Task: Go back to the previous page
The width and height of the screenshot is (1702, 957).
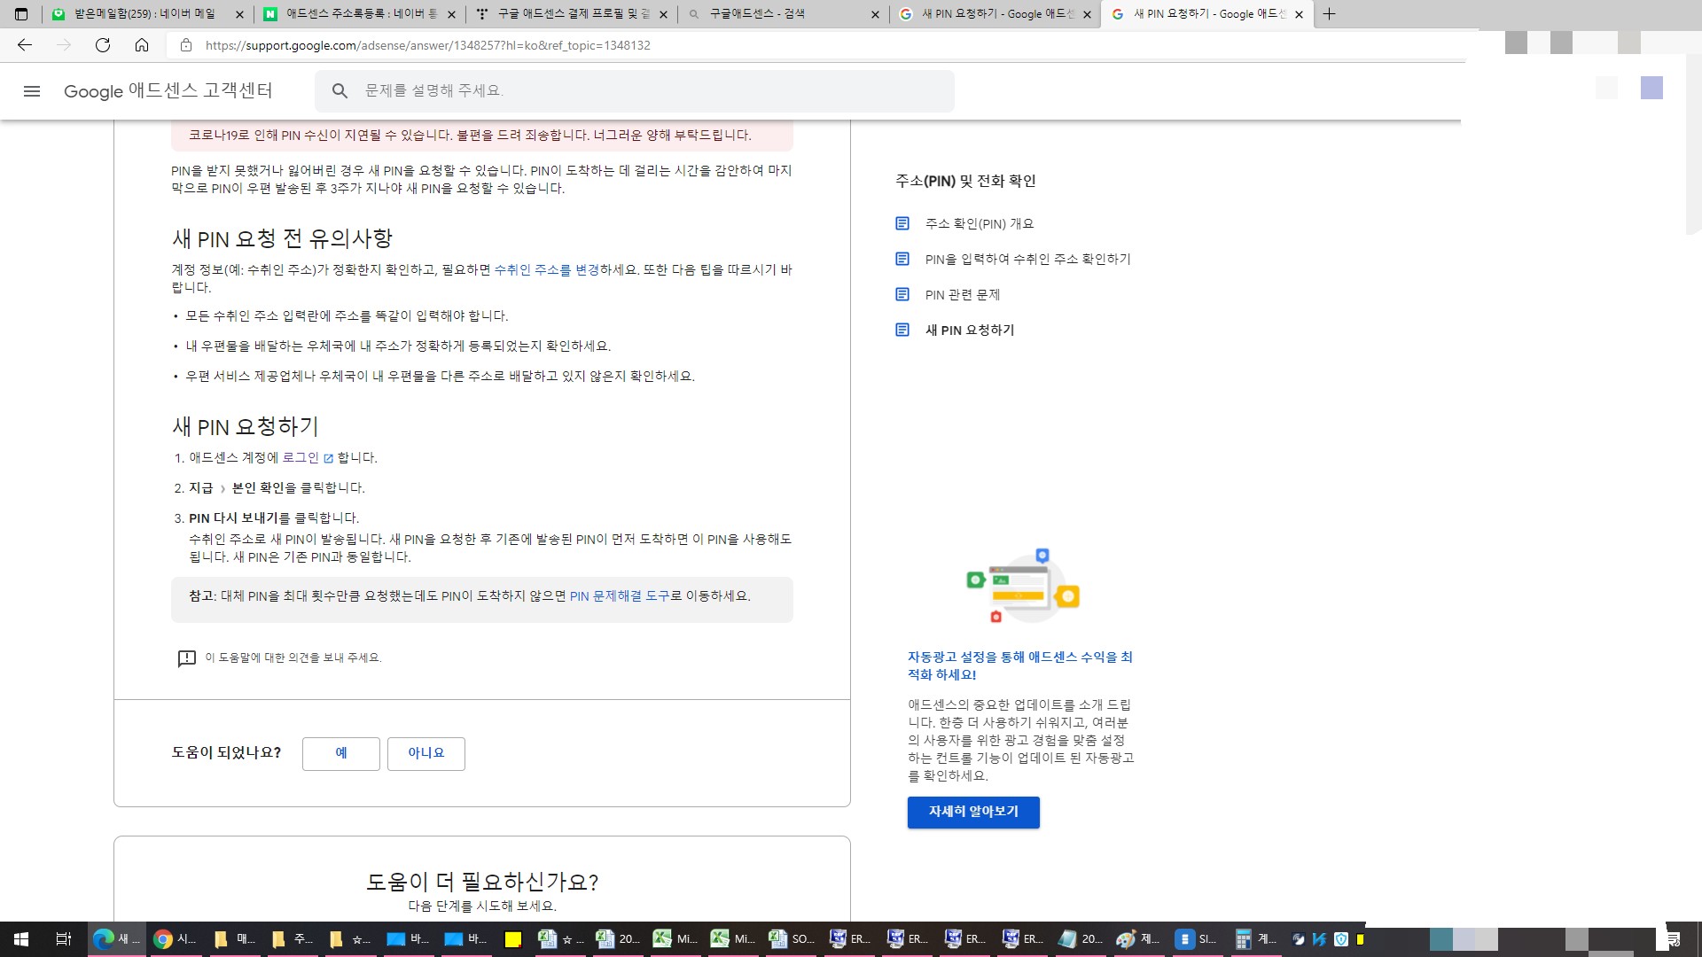Action: pos(25,45)
